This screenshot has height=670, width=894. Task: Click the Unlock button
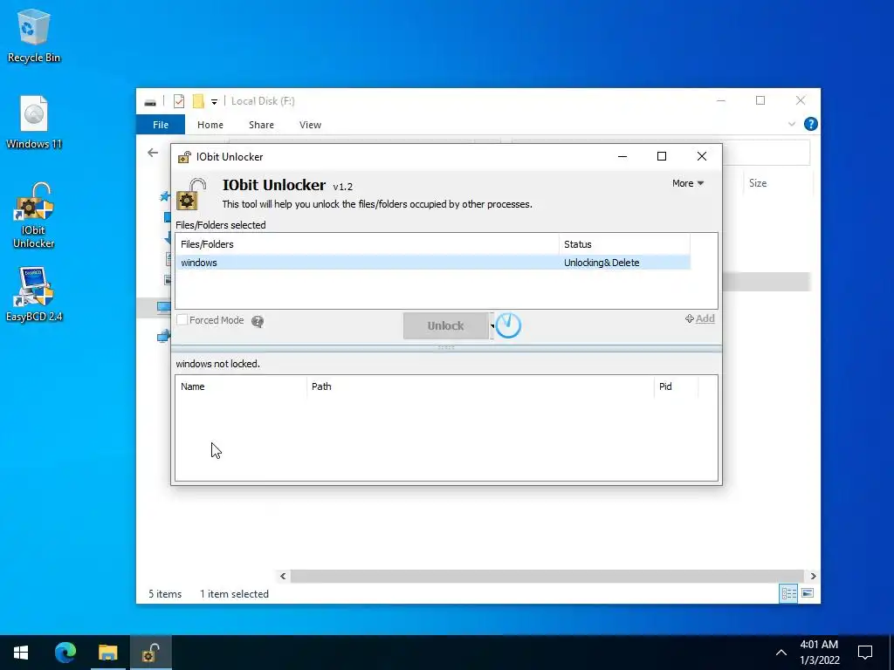click(445, 326)
